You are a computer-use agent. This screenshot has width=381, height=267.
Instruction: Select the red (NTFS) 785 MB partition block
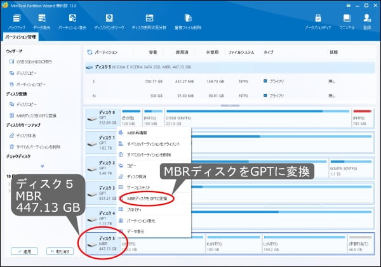363,118
